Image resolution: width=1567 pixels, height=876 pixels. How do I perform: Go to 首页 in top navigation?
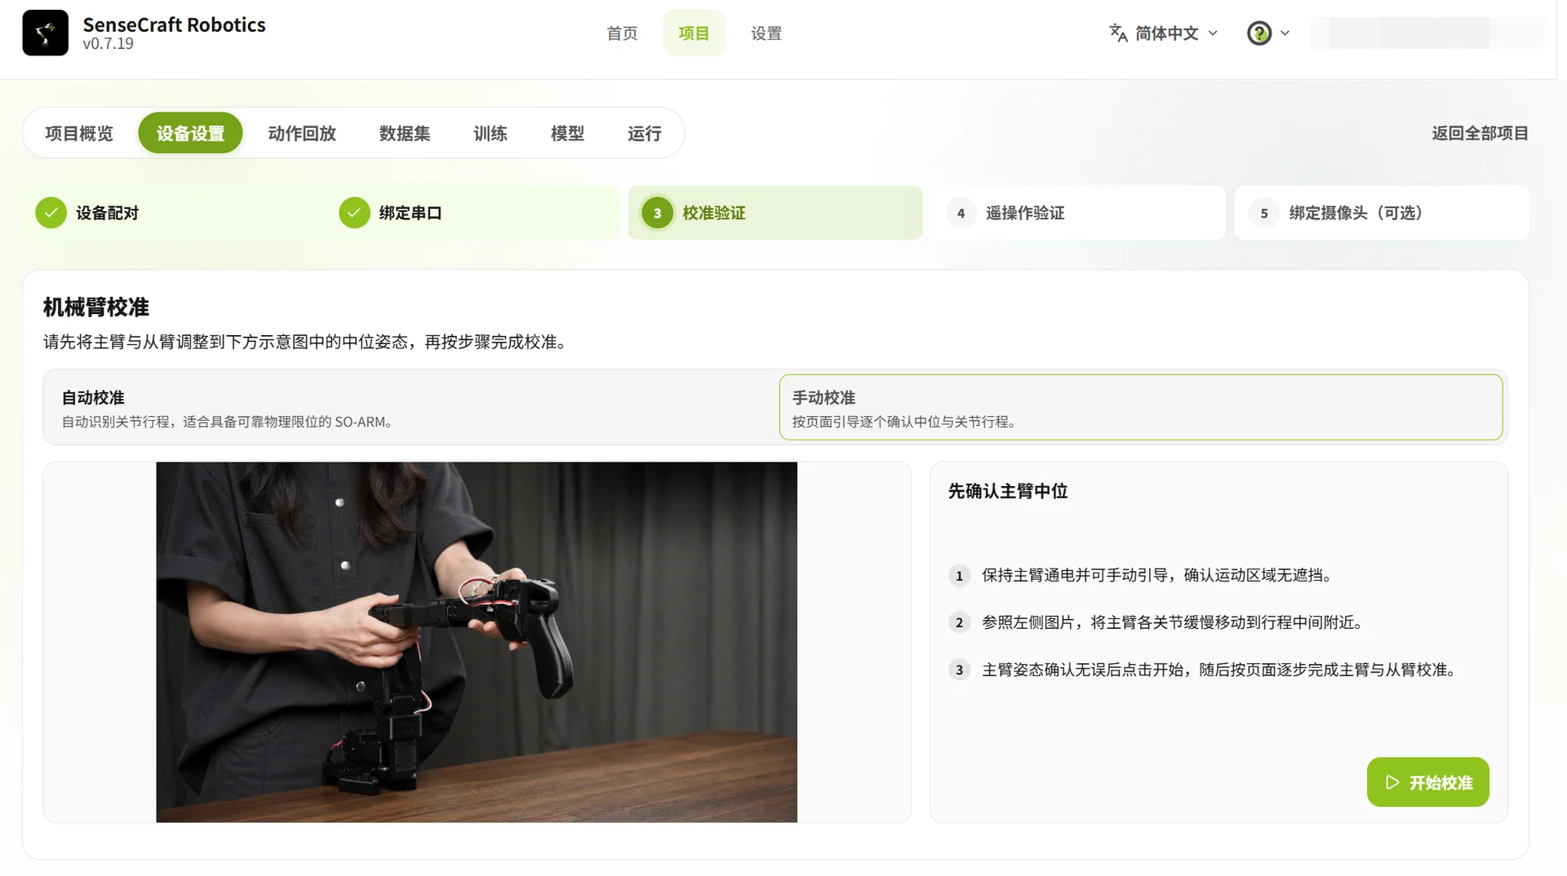(622, 33)
